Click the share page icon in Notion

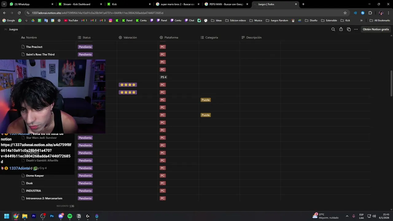click(x=341, y=29)
